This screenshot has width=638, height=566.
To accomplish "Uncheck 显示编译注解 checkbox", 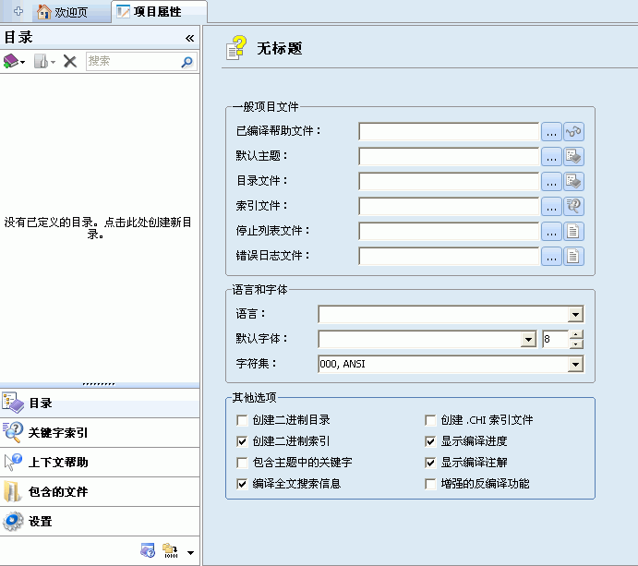I will [x=430, y=463].
